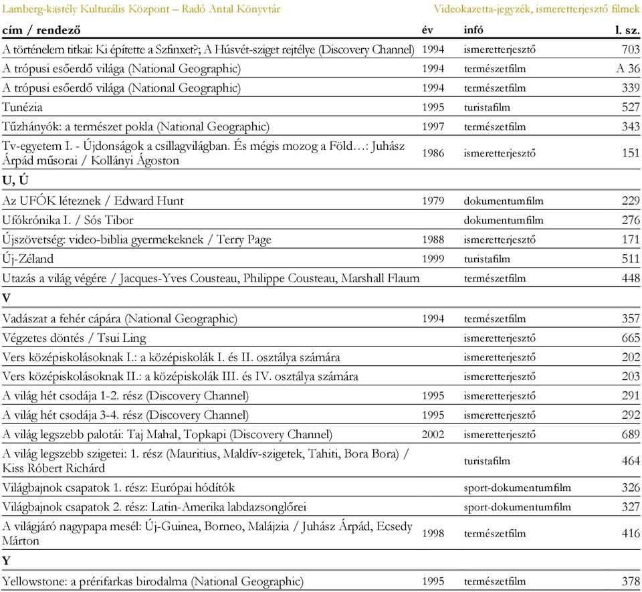Image resolution: width=642 pixels, height=592 pixels.
Task: Click 'Tűzhányók: a természet pokla' title
Action: 78,127
